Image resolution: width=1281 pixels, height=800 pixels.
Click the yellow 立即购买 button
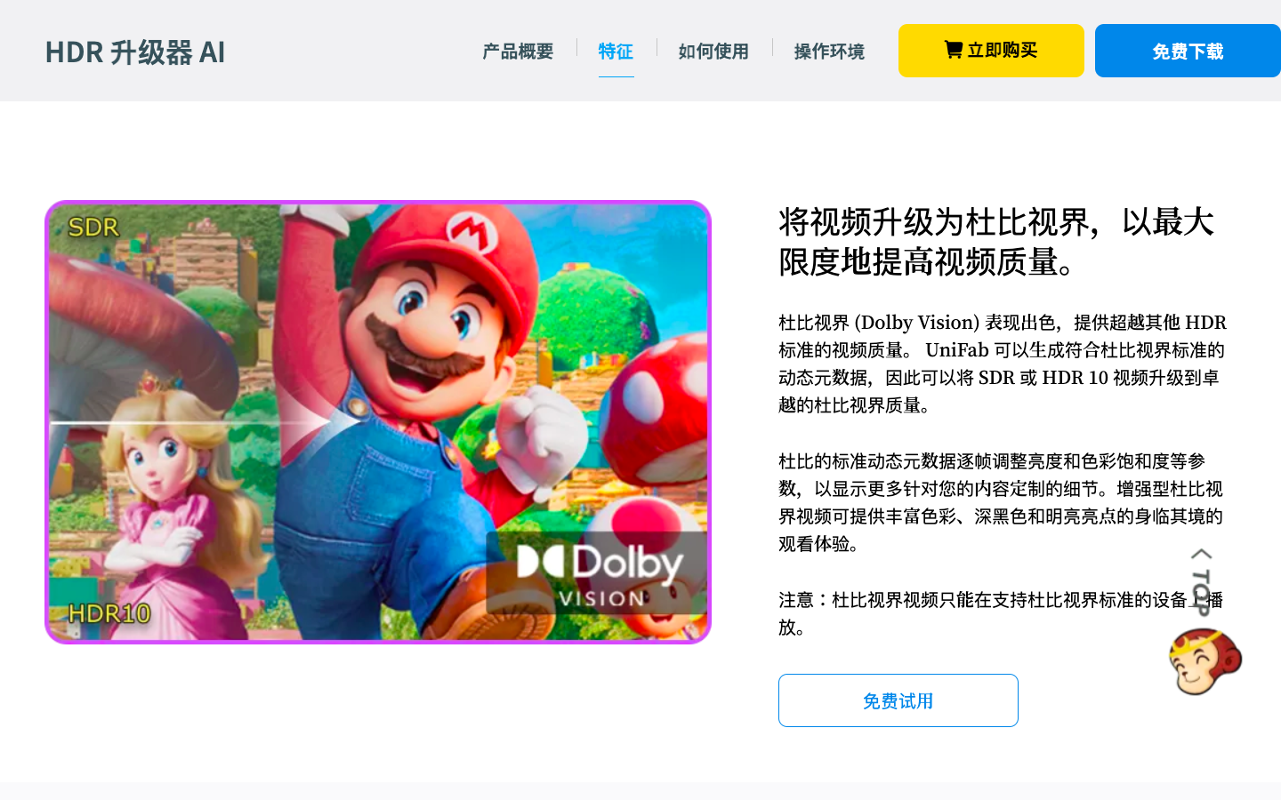(991, 51)
